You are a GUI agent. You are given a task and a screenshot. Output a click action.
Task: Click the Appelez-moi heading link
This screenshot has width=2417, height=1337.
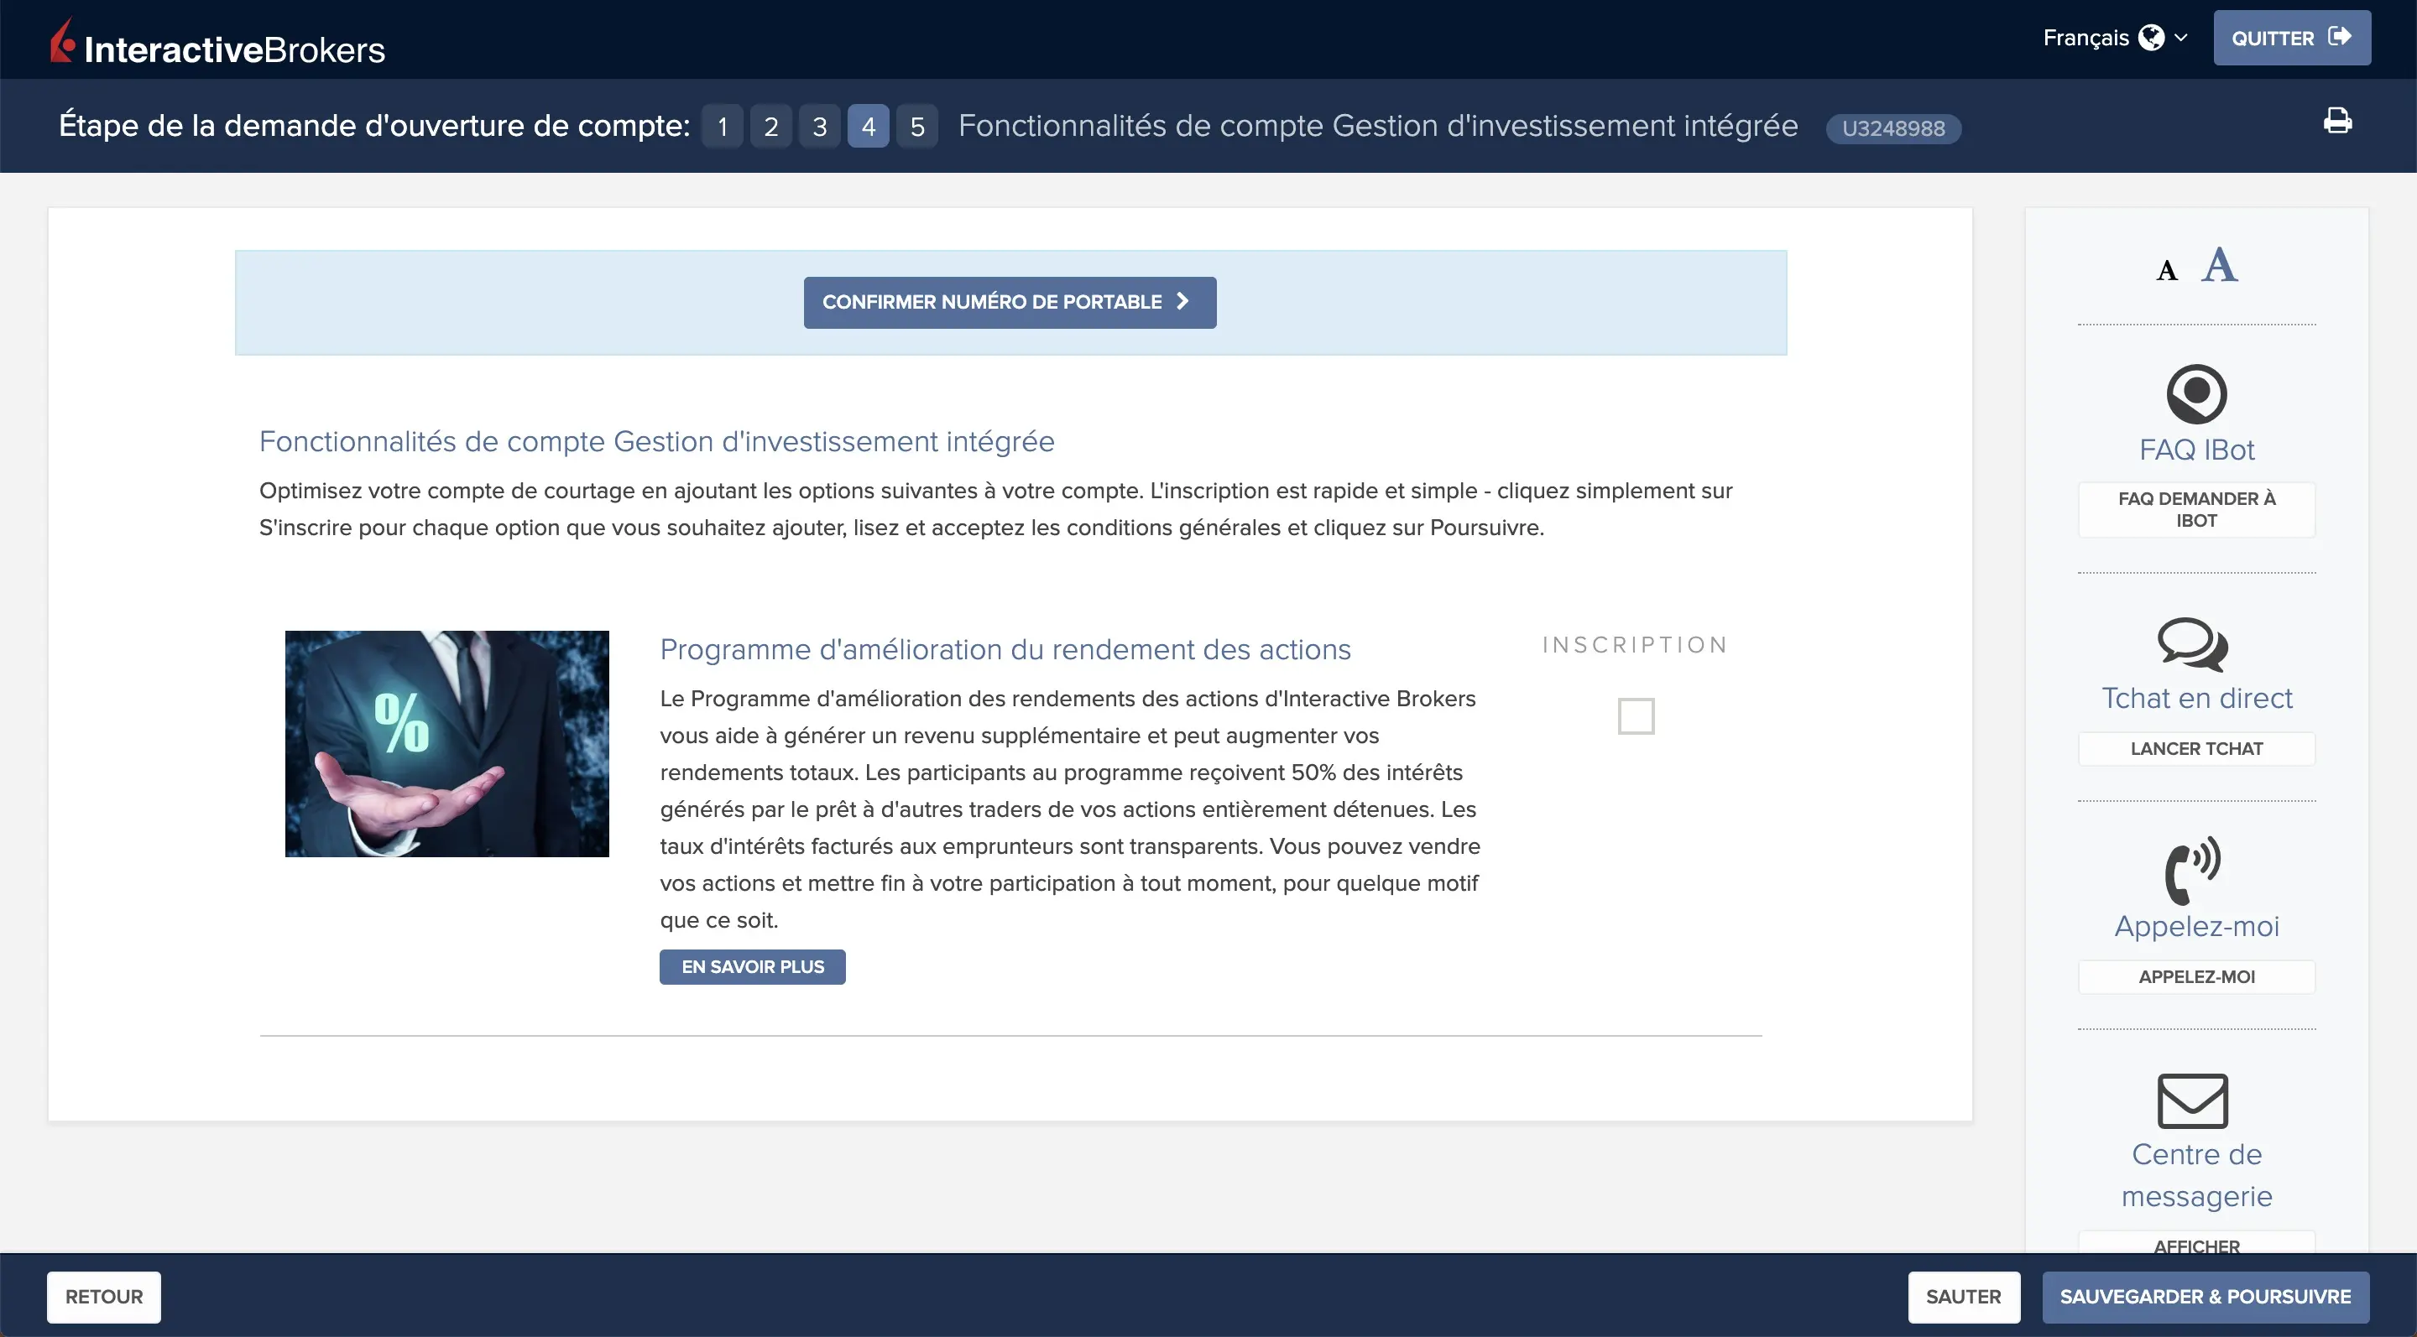[x=2196, y=926]
